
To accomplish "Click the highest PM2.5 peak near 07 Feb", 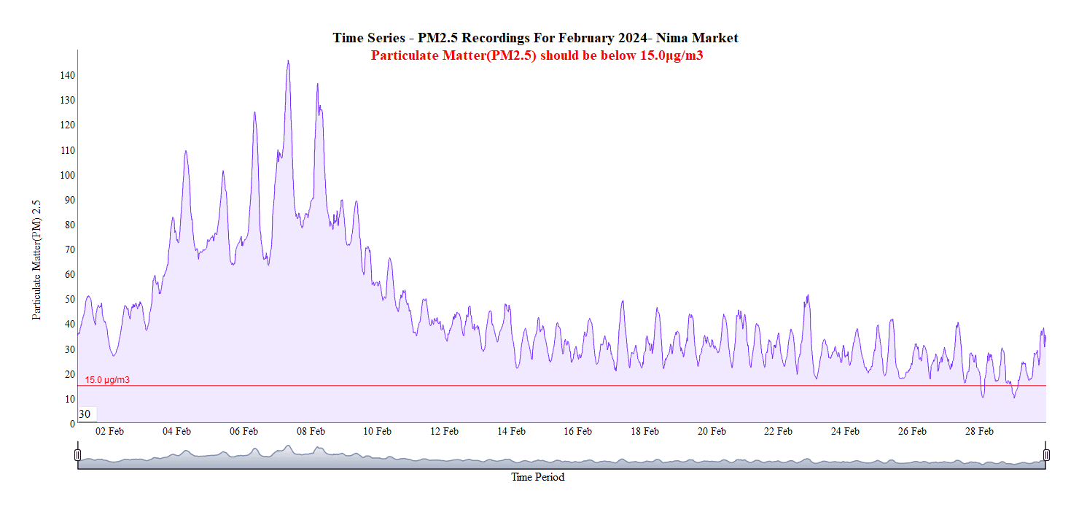I will click(288, 61).
